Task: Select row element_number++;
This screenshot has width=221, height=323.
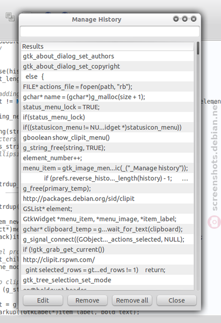Action: (x=108, y=158)
